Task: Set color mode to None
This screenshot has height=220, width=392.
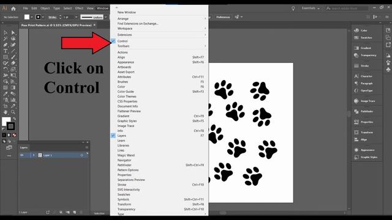Action: click(14, 135)
